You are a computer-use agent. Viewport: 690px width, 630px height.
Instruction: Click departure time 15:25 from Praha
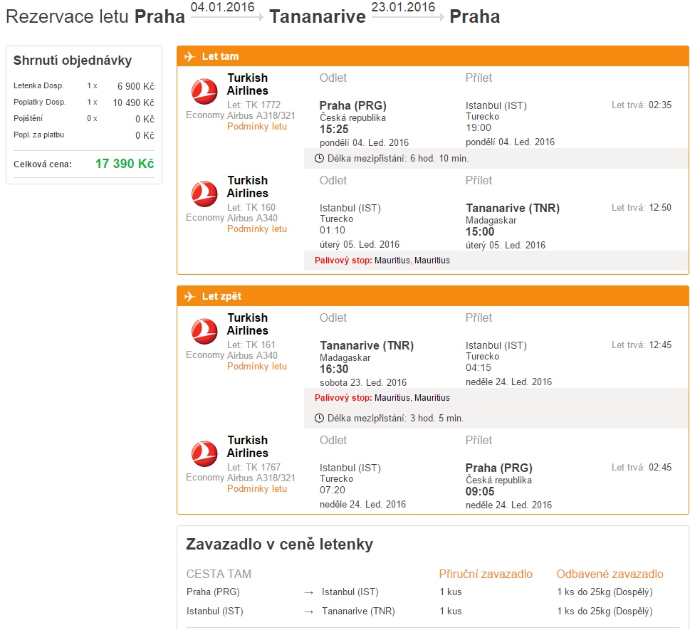tap(334, 130)
